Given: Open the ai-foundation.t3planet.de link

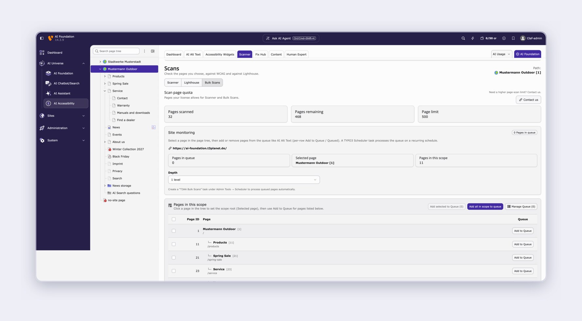Looking at the screenshot, I should (x=200, y=148).
